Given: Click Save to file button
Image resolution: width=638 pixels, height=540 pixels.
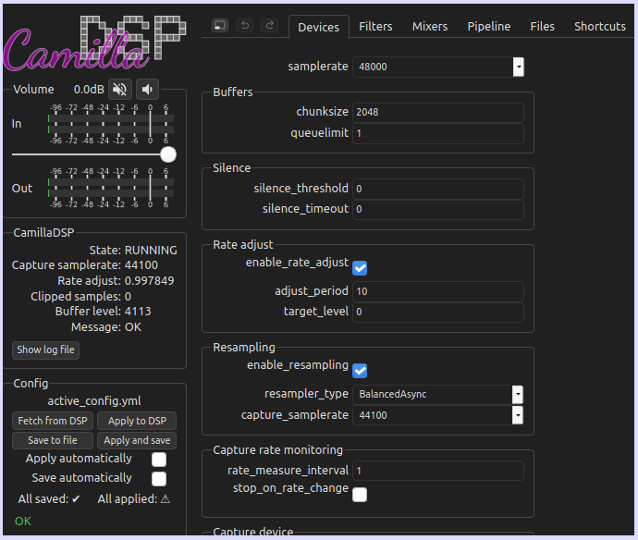Looking at the screenshot, I should (53, 440).
